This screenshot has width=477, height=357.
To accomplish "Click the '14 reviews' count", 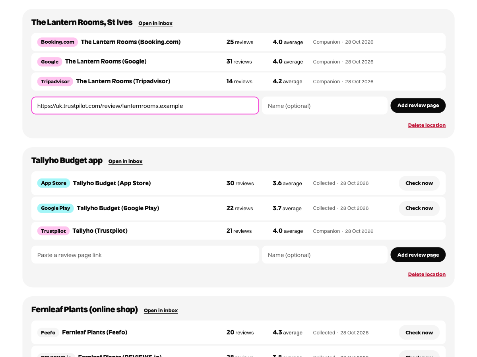I will tap(239, 81).
